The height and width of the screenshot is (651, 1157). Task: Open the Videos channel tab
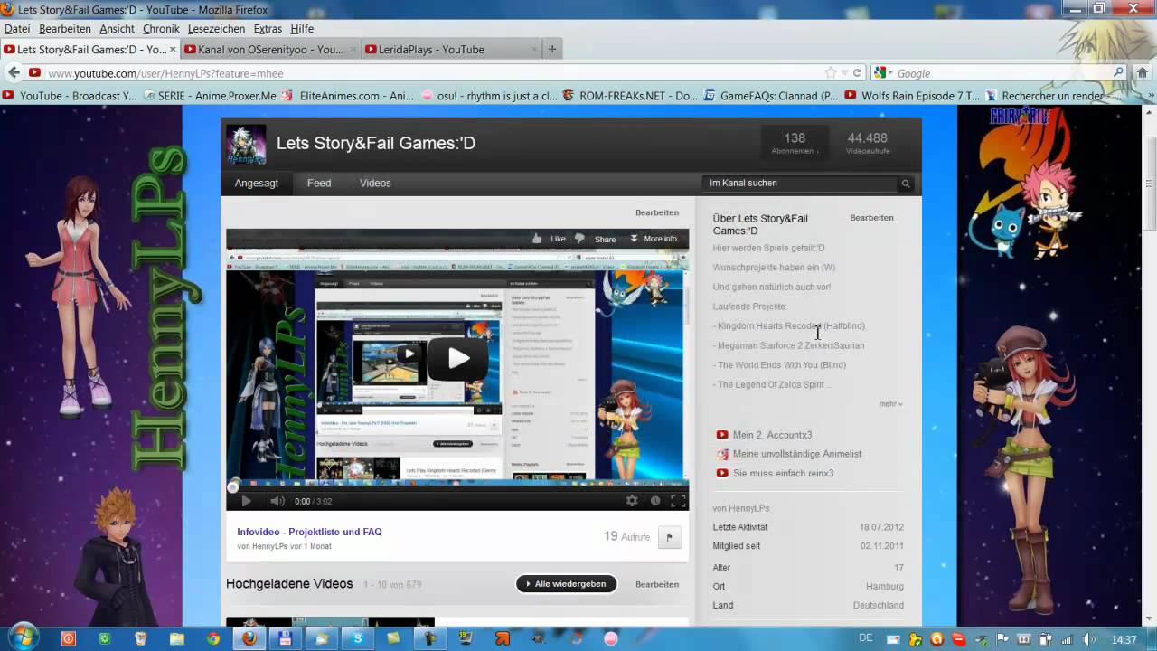tap(375, 183)
